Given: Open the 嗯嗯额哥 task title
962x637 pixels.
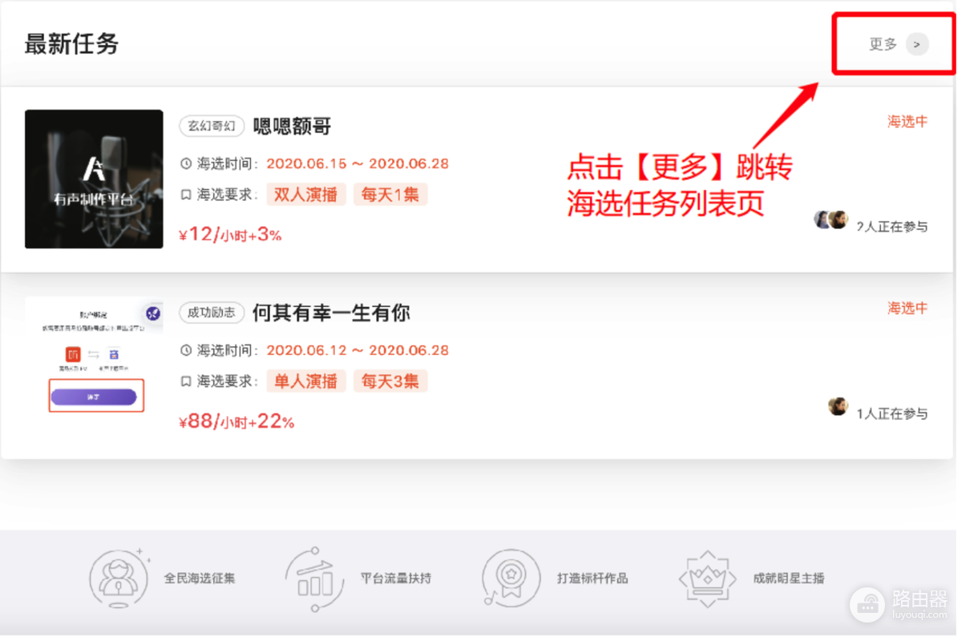Looking at the screenshot, I should (x=292, y=126).
